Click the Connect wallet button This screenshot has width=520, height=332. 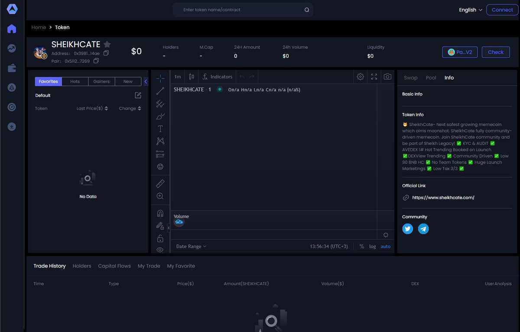(502, 10)
